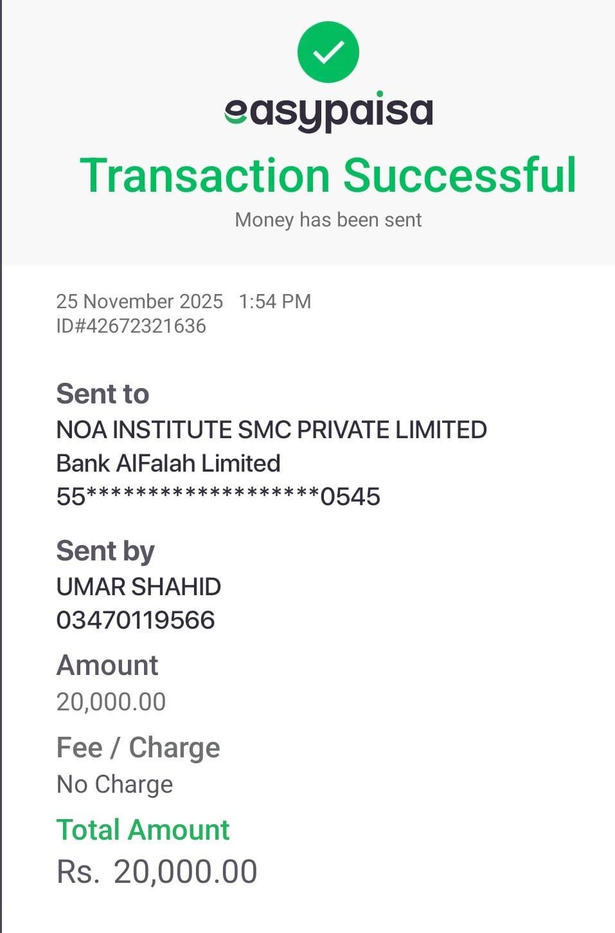Click sender phone number 03470119566
Viewport: 615px width, 933px height.
tap(136, 620)
